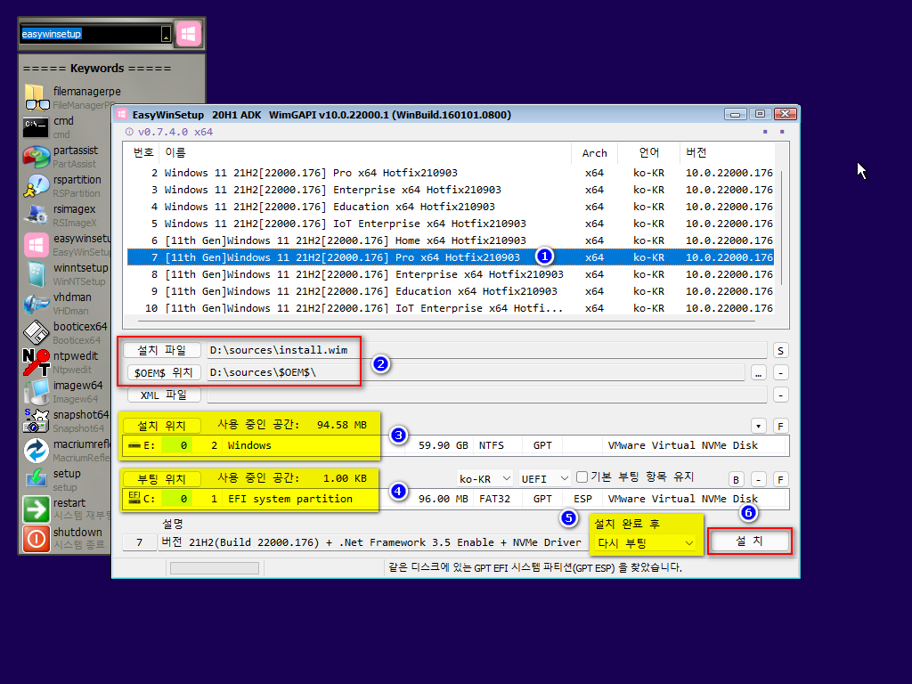Screen dimensions: 912x684
Task: Click the image list vertical scrollbar
Action: (x=782, y=228)
